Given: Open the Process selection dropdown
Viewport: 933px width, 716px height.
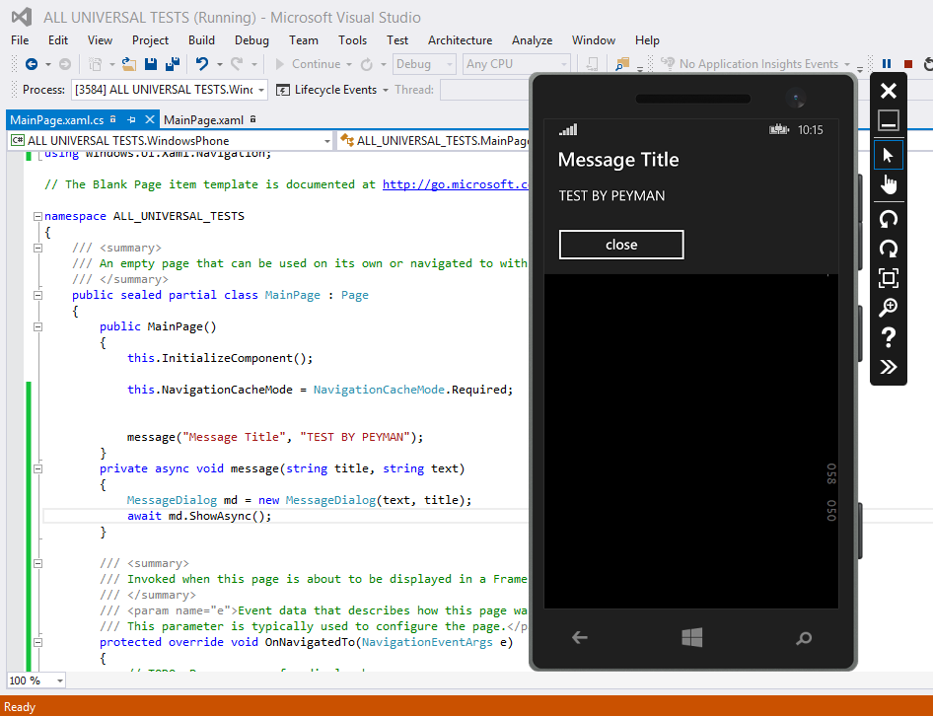Looking at the screenshot, I should pos(169,90).
